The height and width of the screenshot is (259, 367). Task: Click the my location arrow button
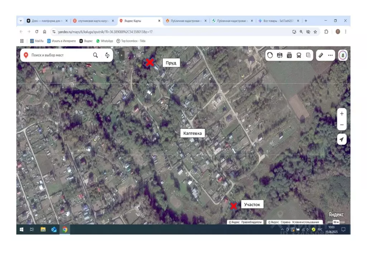coord(342,140)
